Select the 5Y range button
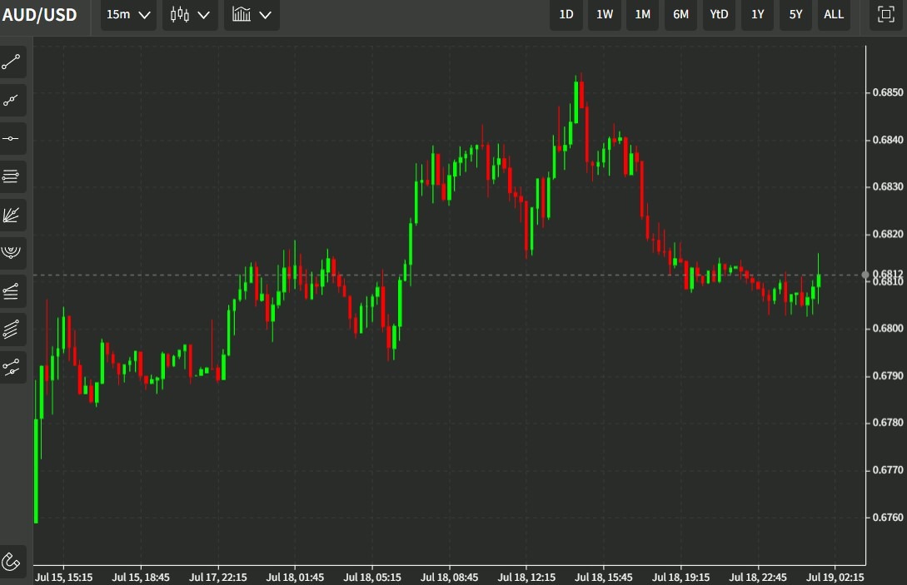The image size is (907, 585). (x=795, y=14)
